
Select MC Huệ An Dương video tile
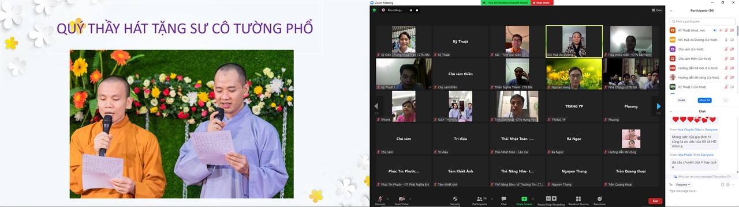574,41
